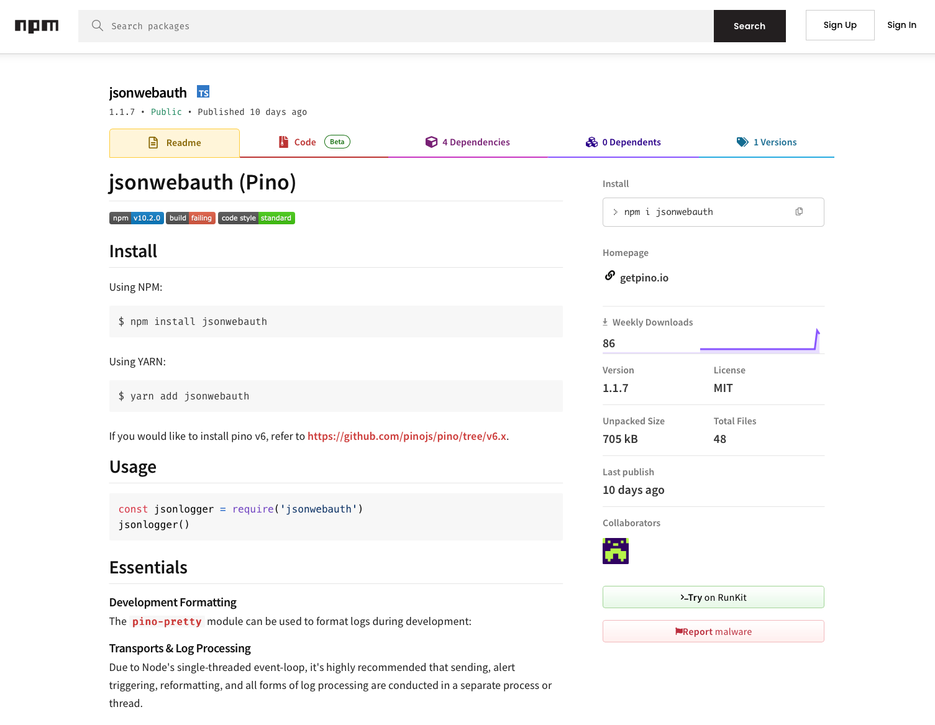Click the MIT license value
Image resolution: width=935 pixels, height=725 pixels.
(723, 388)
